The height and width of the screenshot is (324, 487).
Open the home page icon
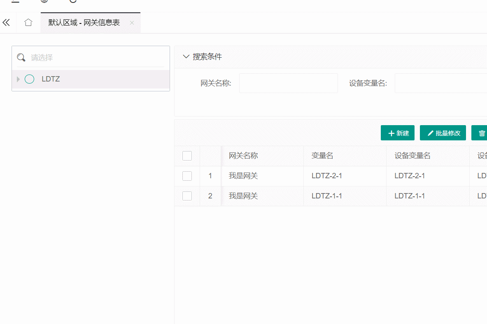(28, 23)
